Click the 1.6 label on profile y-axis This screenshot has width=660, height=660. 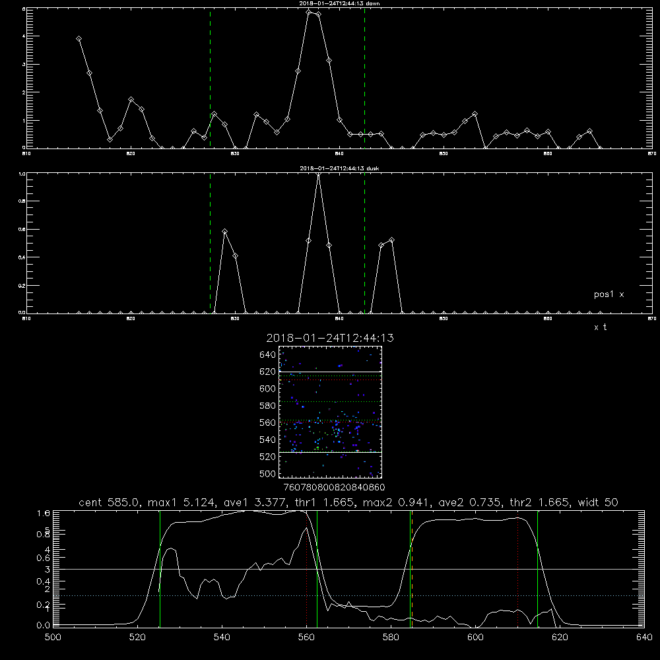pyautogui.click(x=44, y=513)
